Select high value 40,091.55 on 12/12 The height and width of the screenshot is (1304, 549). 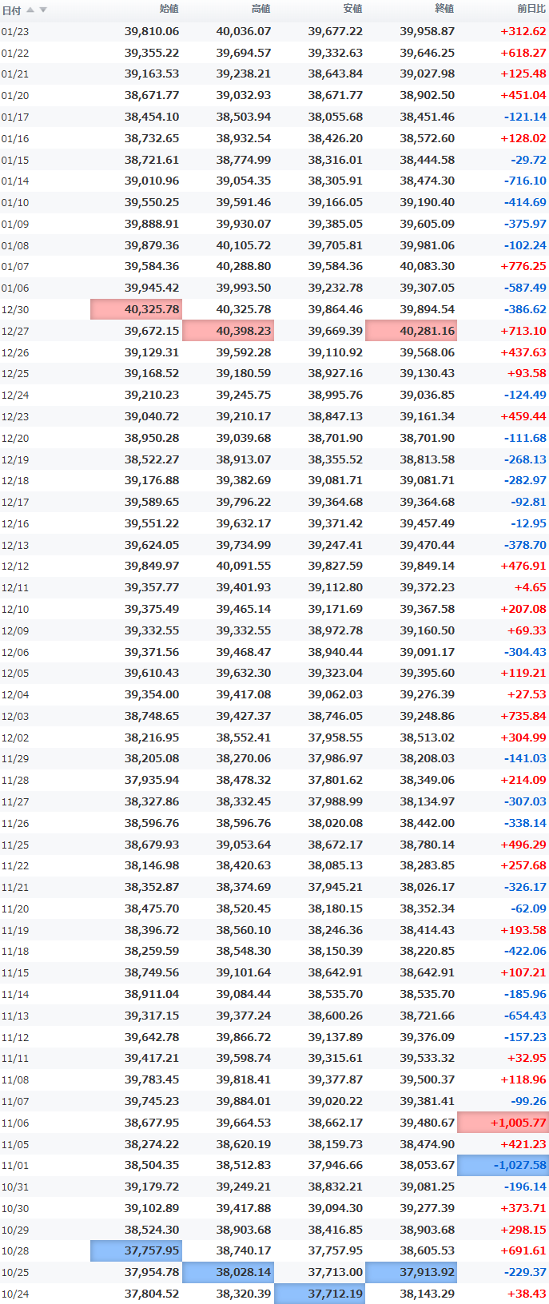(244, 566)
